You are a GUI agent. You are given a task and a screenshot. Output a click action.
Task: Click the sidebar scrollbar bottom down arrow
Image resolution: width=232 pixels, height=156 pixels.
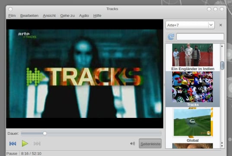[x=222, y=146]
